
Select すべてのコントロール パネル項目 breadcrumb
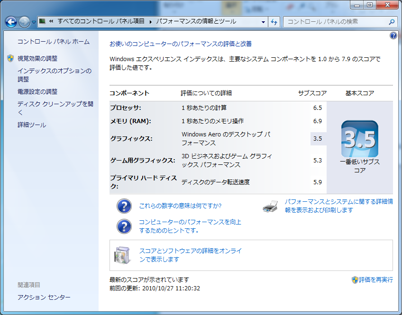(x=100, y=22)
